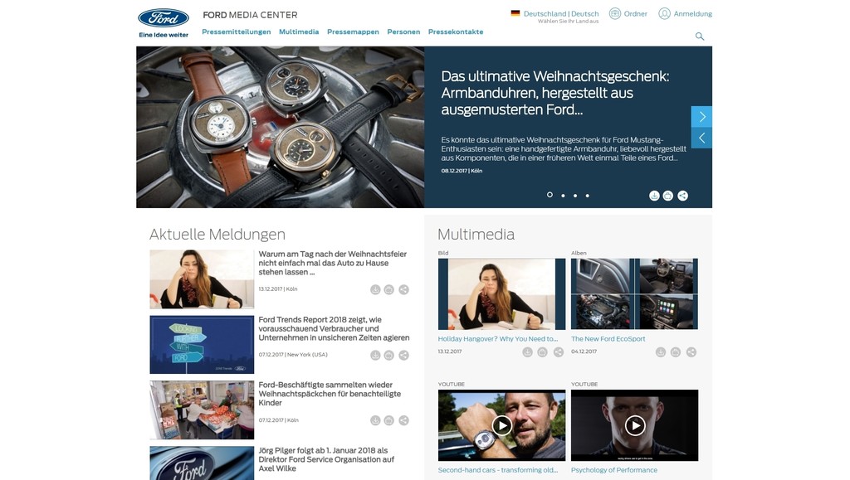Add Weihnachtspäckchen news item to folder
This screenshot has height=480, width=850.
click(388, 420)
